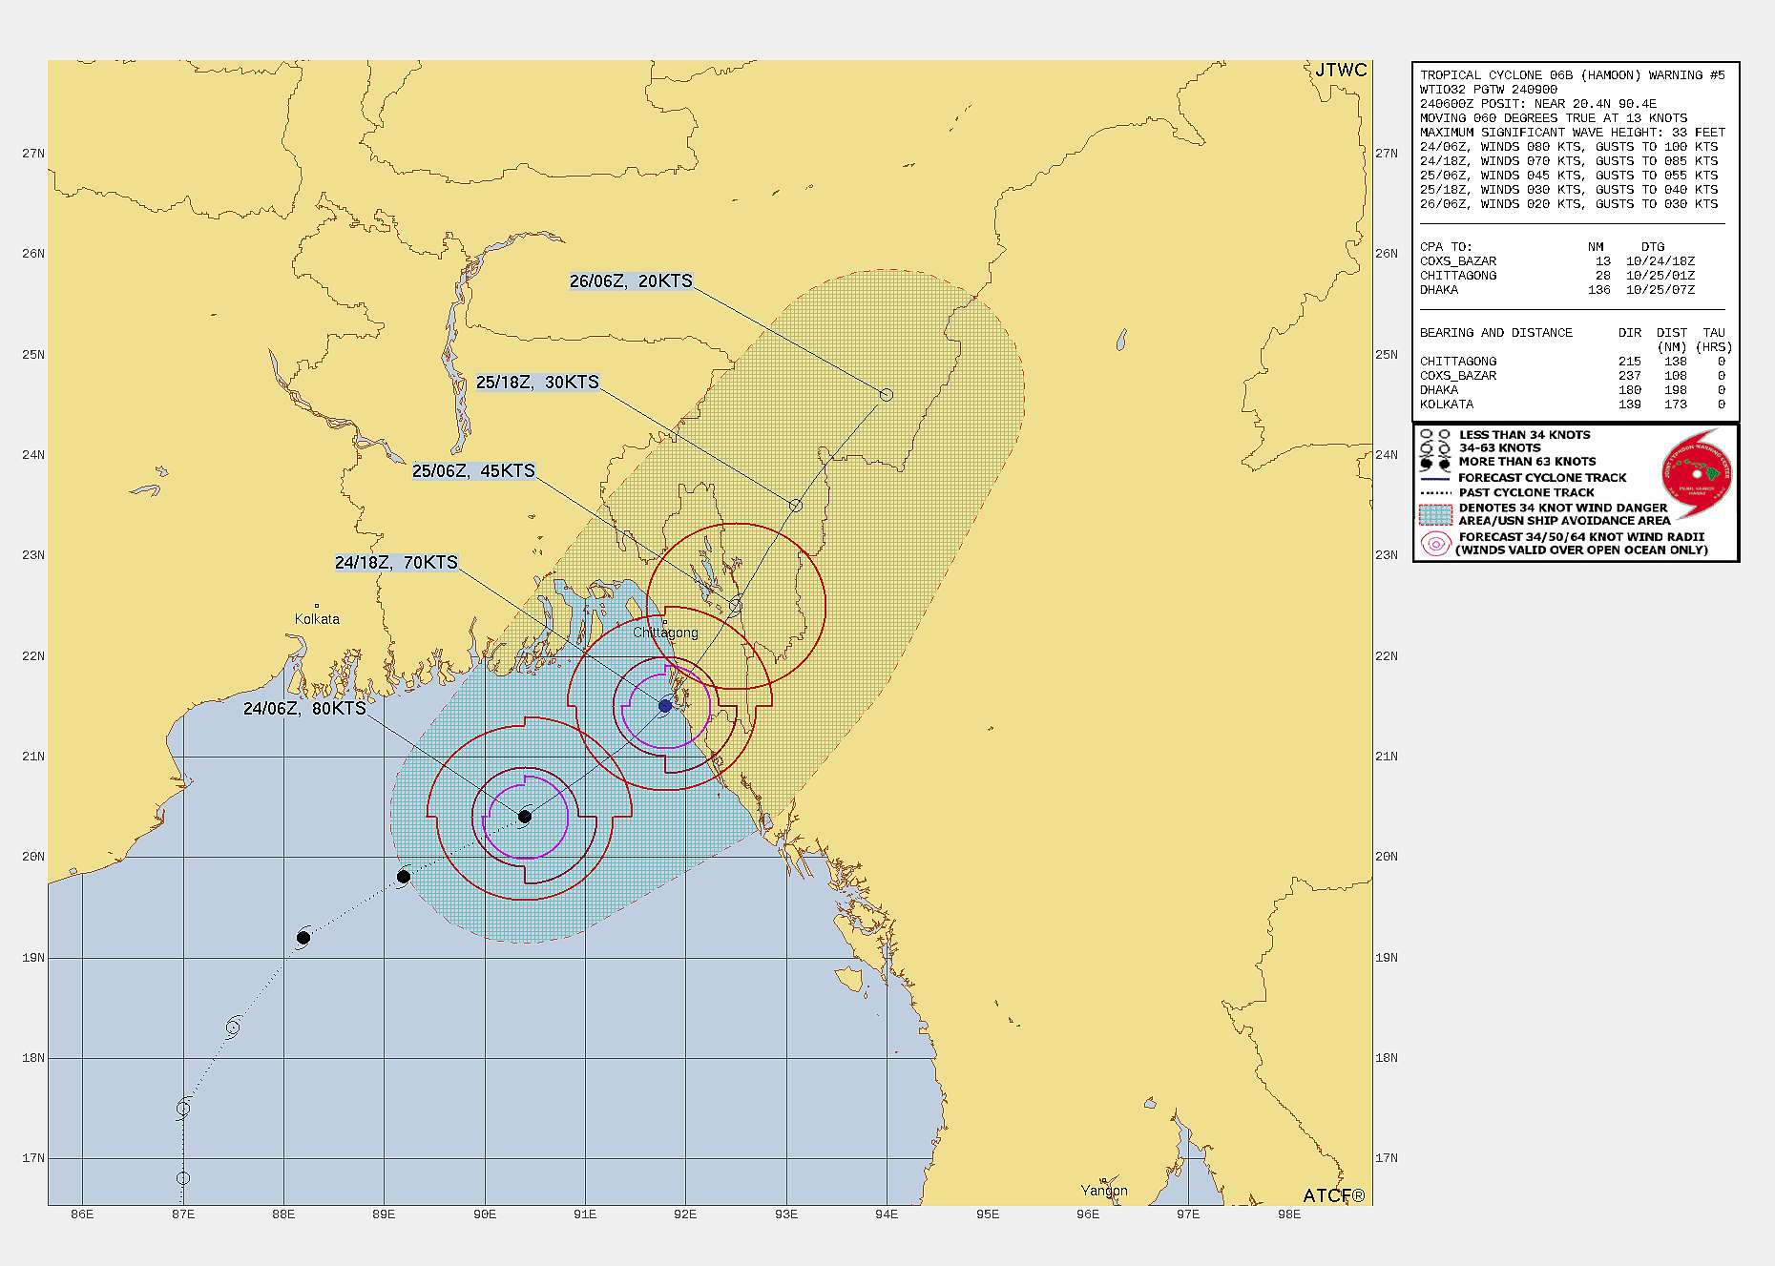Click the current cyclone position symbol at 24/06Z
Image resolution: width=1775 pixels, height=1266 pixels.
click(x=525, y=817)
